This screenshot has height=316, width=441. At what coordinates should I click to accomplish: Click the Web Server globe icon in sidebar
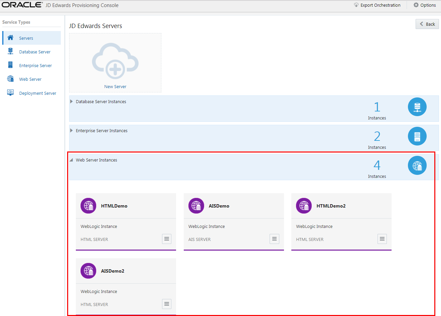pos(10,79)
